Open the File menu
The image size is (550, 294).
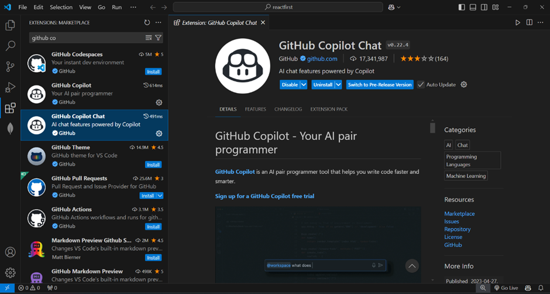(x=22, y=7)
